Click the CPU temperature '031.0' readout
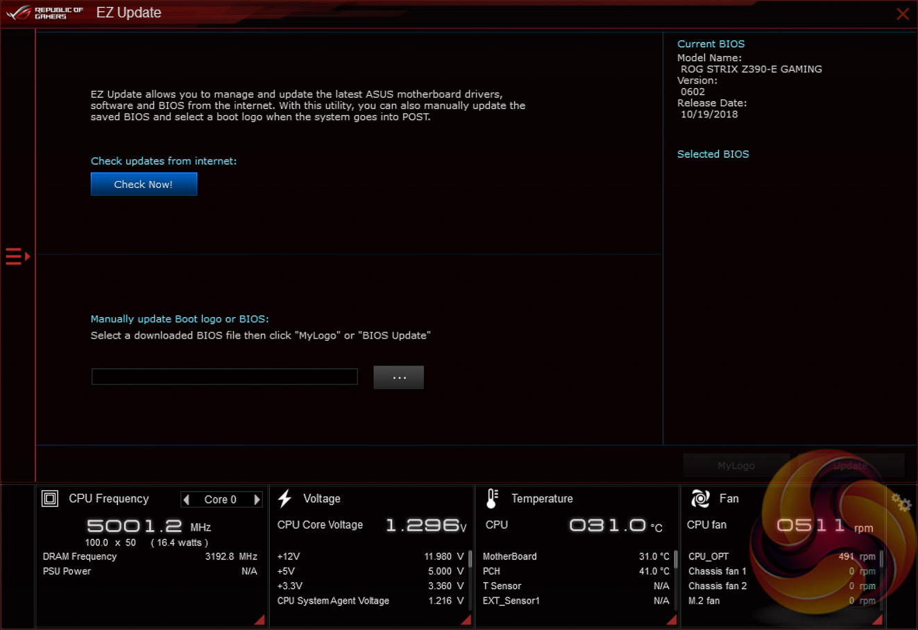 pos(608,525)
